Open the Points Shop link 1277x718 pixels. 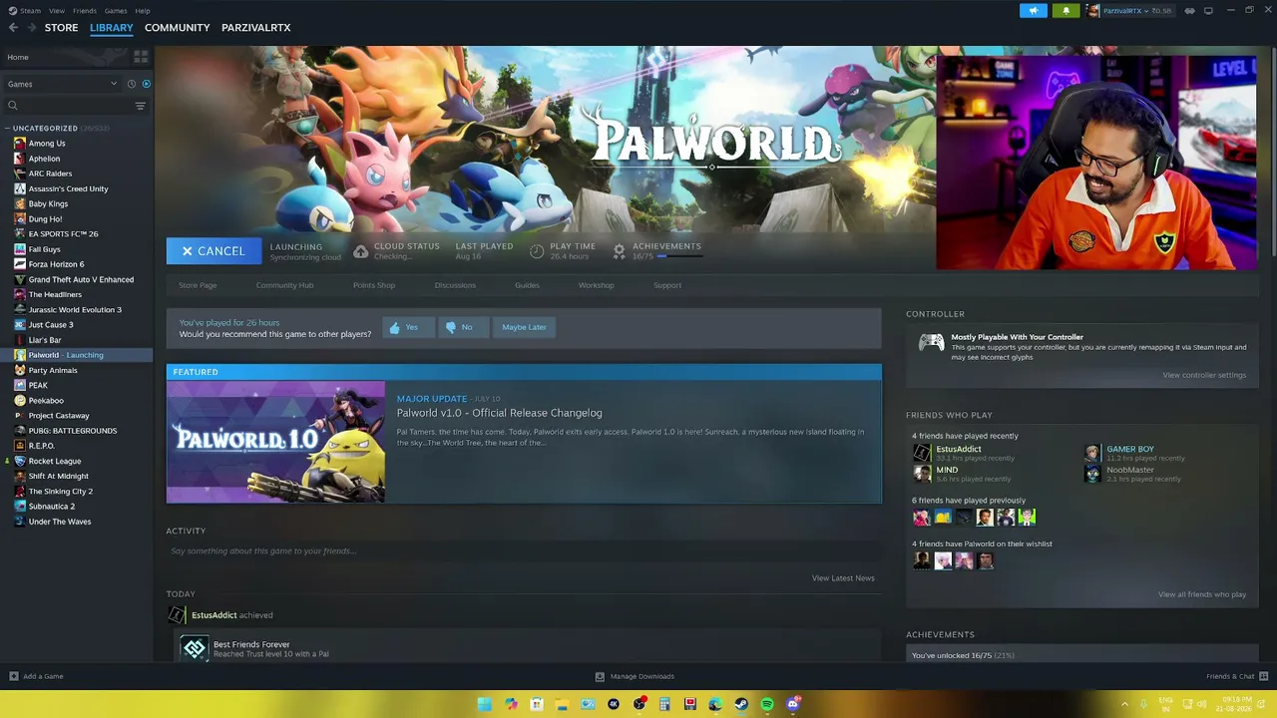click(x=374, y=285)
